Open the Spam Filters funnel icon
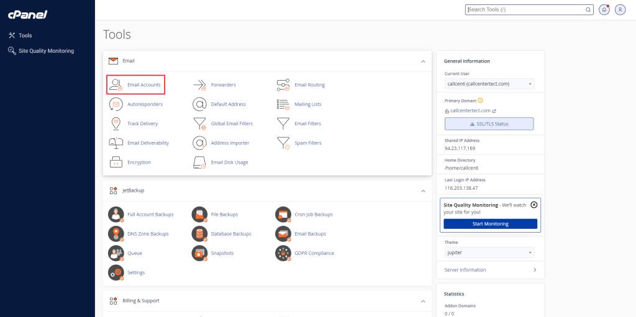 coord(283,143)
